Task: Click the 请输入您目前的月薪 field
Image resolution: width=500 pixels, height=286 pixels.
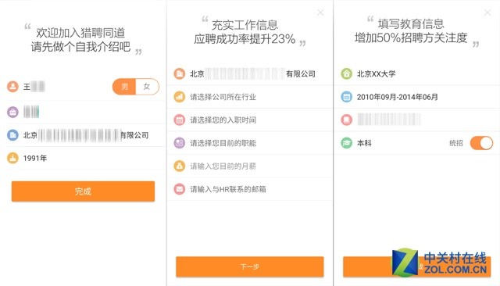Action: pyautogui.click(x=250, y=166)
